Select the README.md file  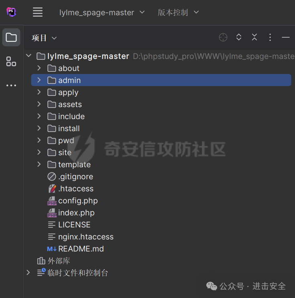tap(81, 249)
